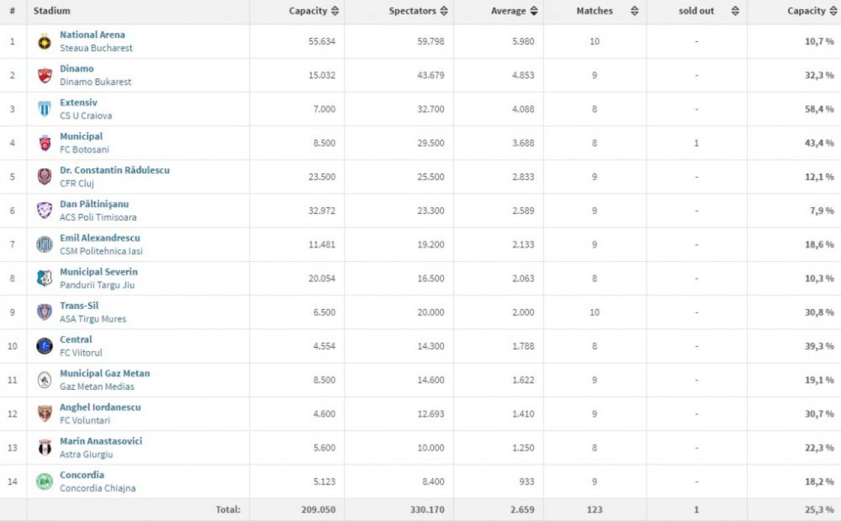This screenshot has width=841, height=522.
Task: Click the Astra Giurgiu club crest
Action: tap(45, 448)
